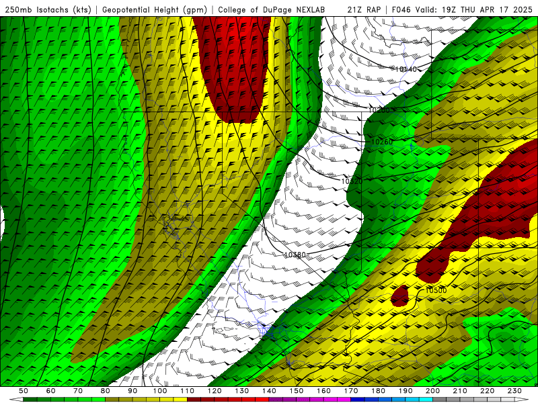Click the 70 value on the color scale

(78, 391)
